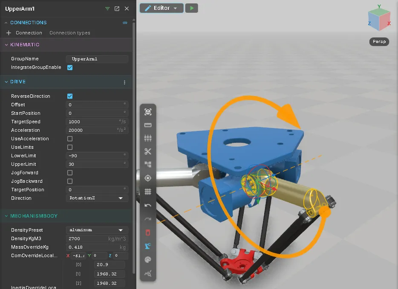Click the LowerLimit value field
This screenshot has width=398, height=289.
(x=97, y=156)
